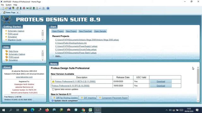Image resolution: width=202 pixels, height=113 pixels.
Task: Click the Getting Started panel scroll-down arrow
Action: click(x=43, y=40)
